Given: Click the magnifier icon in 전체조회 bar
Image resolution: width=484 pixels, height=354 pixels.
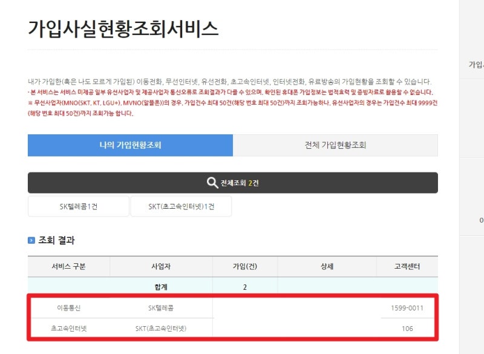Looking at the screenshot, I should point(212,183).
